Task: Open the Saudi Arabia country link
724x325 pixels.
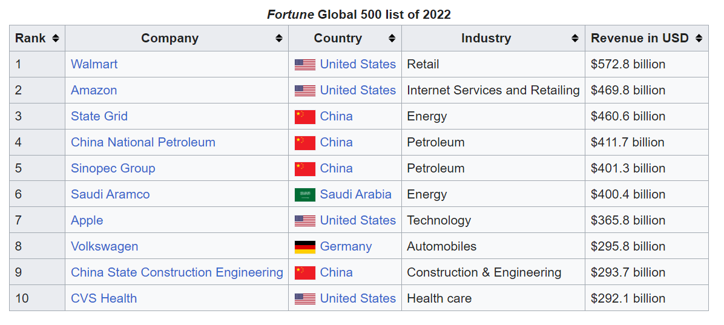Action: [356, 194]
